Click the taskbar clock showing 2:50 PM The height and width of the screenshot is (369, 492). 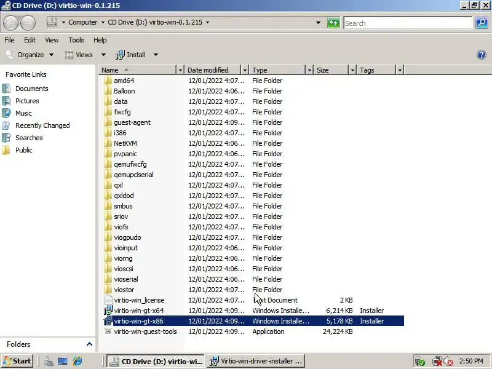pos(471,361)
